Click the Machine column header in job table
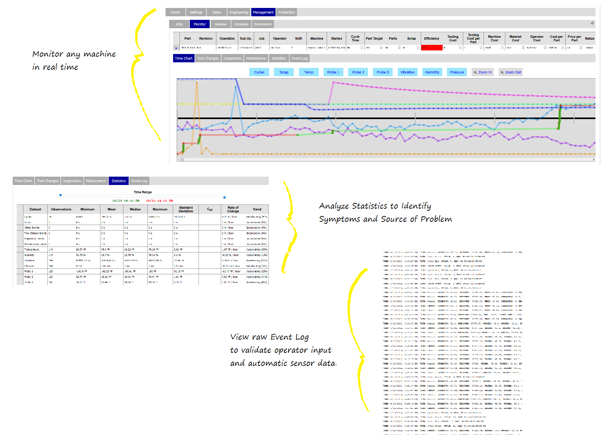607x443 pixels. click(317, 39)
